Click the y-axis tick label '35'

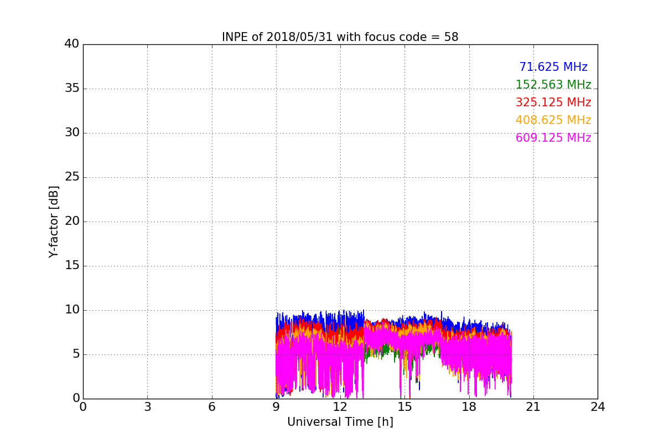tap(72, 89)
